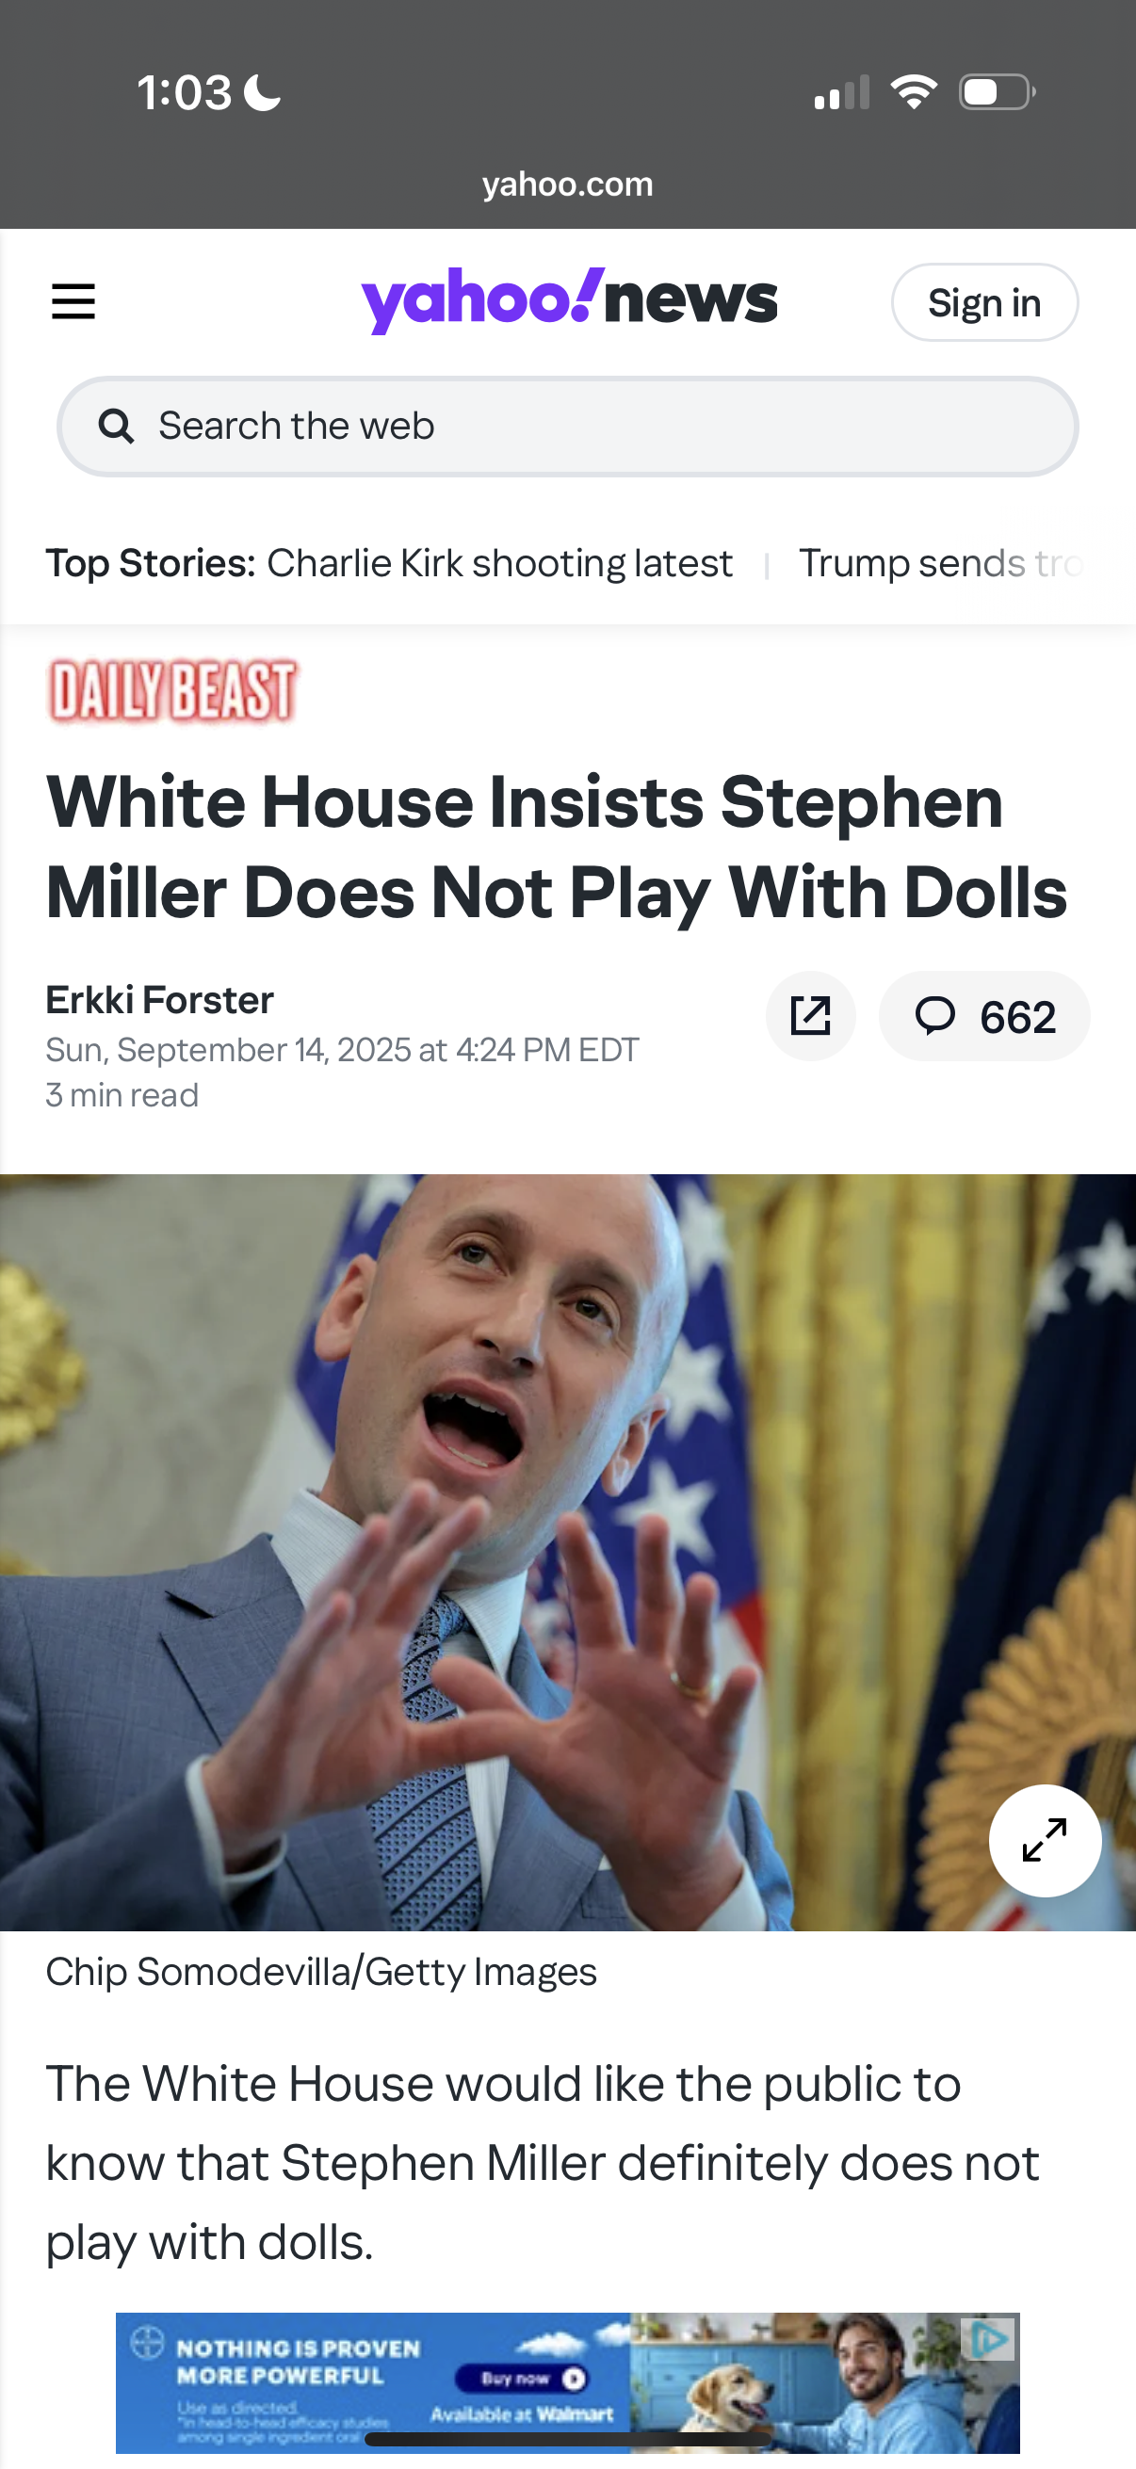The height and width of the screenshot is (2469, 1136).
Task: Open the hamburger navigation menu
Action: point(73,302)
